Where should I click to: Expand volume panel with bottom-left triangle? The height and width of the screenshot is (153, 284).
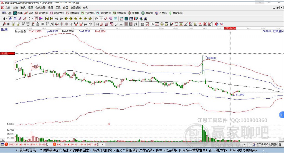pyautogui.click(x=2, y=140)
